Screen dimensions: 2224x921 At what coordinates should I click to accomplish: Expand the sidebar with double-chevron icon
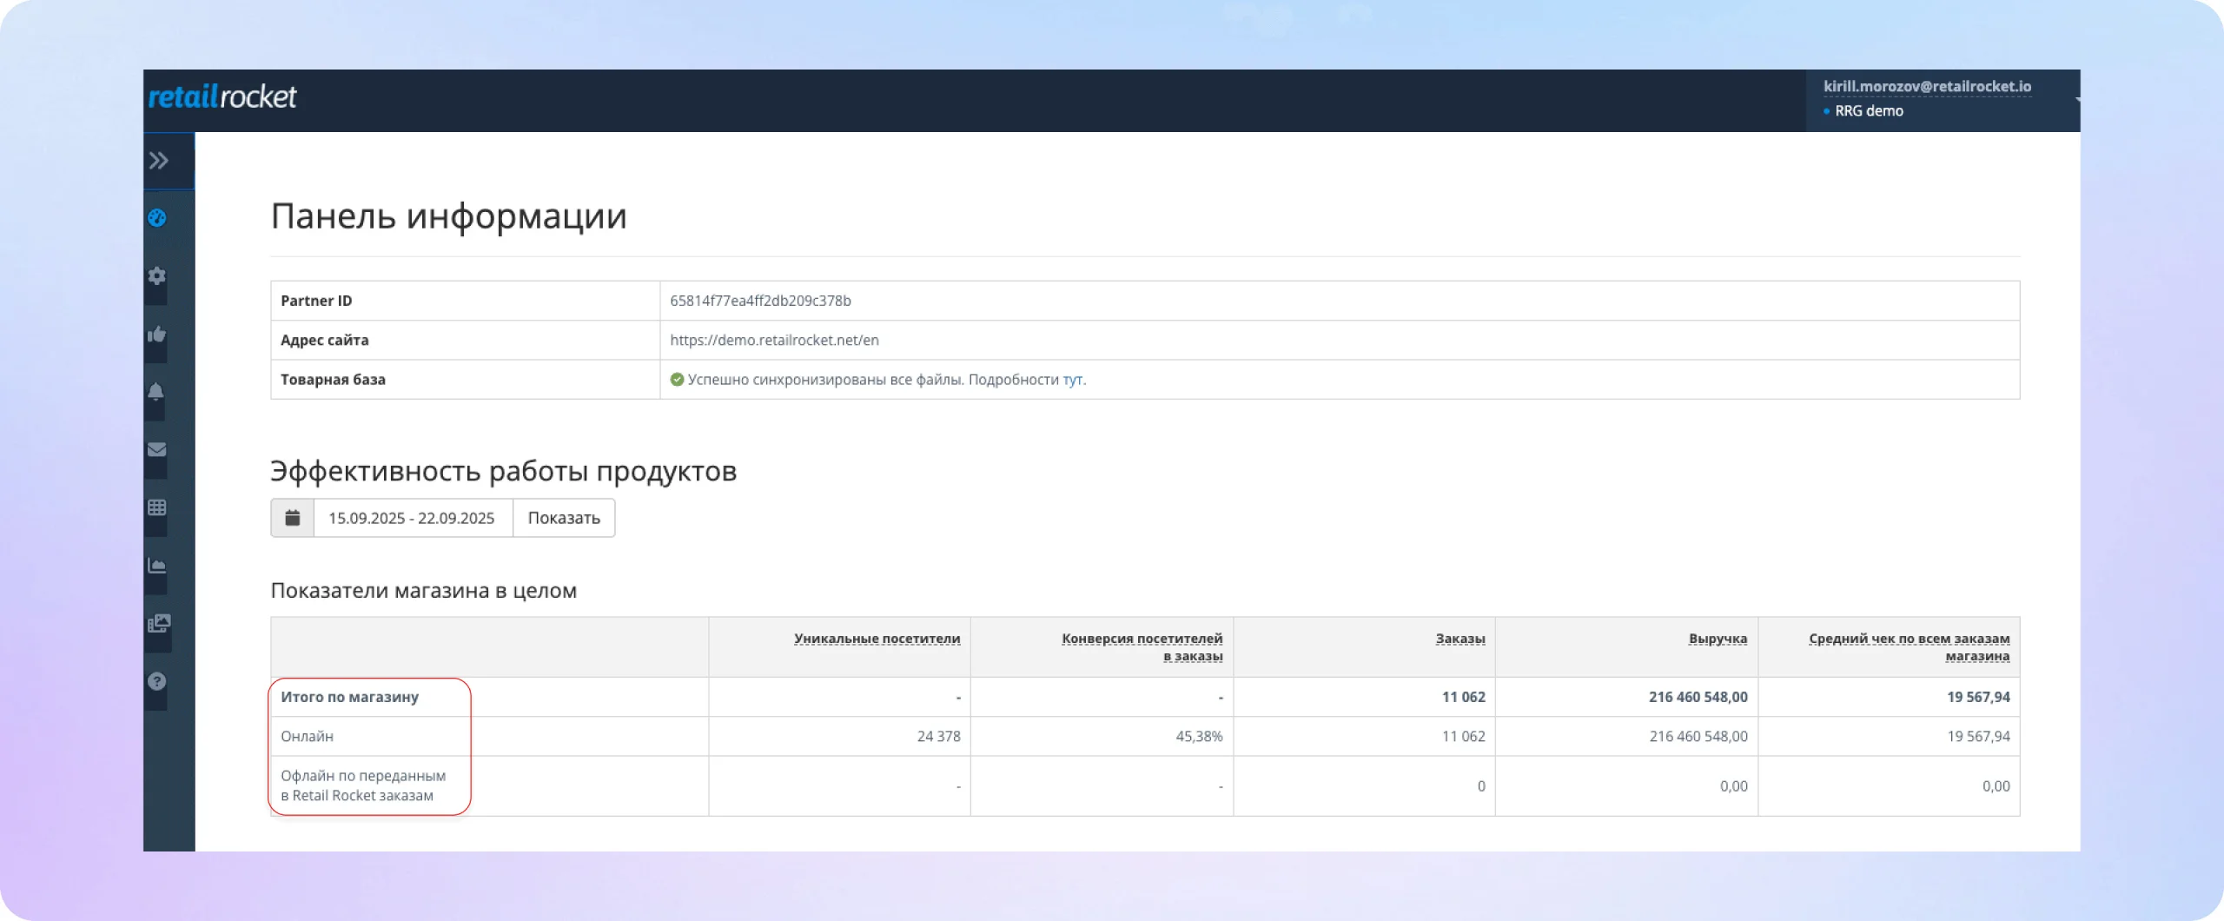coord(158,161)
